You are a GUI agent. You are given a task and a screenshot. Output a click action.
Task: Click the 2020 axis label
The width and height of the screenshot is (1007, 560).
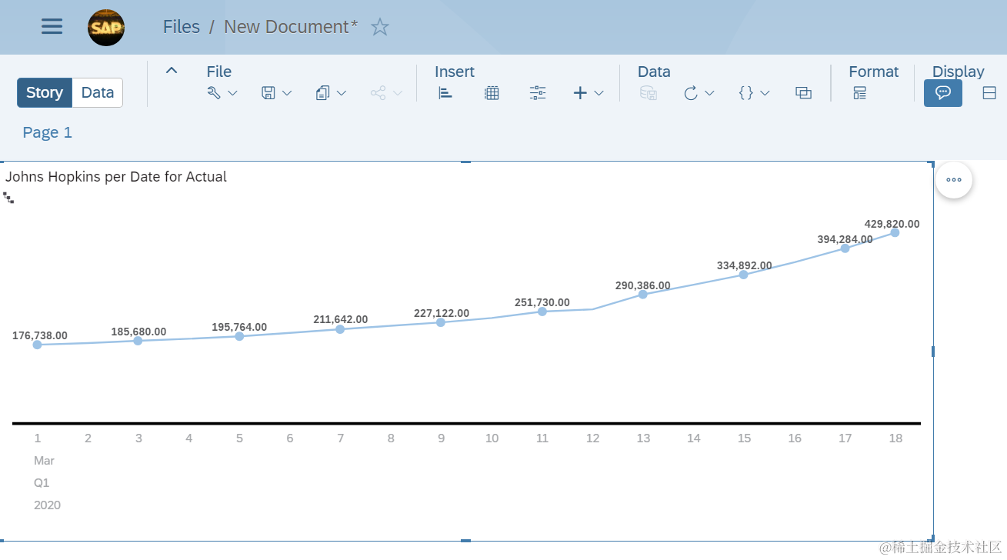click(47, 505)
